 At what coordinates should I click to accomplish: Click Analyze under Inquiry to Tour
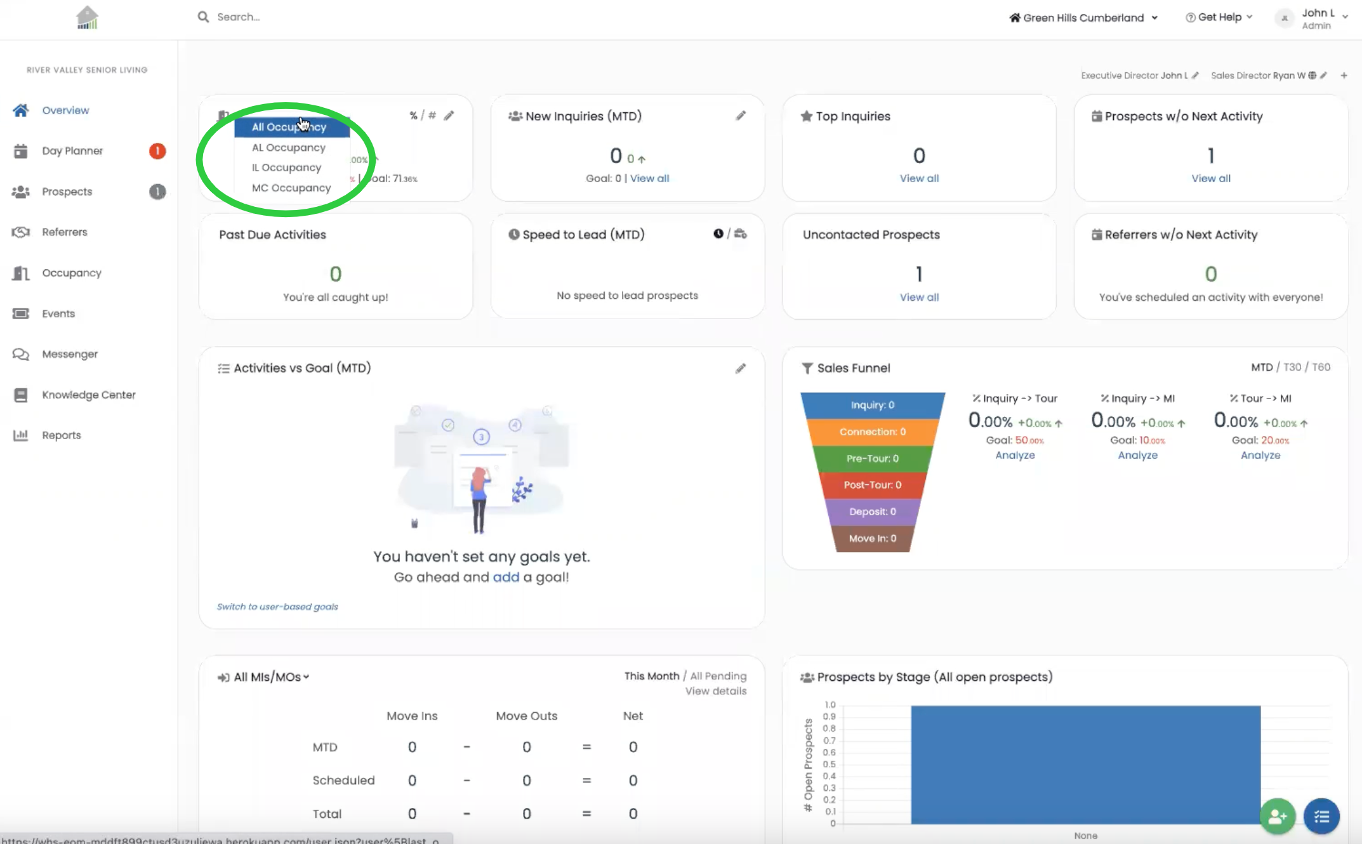coord(1015,455)
